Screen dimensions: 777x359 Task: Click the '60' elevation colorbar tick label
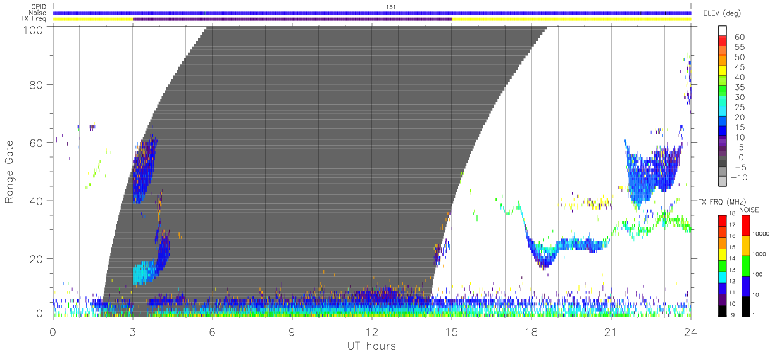(x=740, y=37)
